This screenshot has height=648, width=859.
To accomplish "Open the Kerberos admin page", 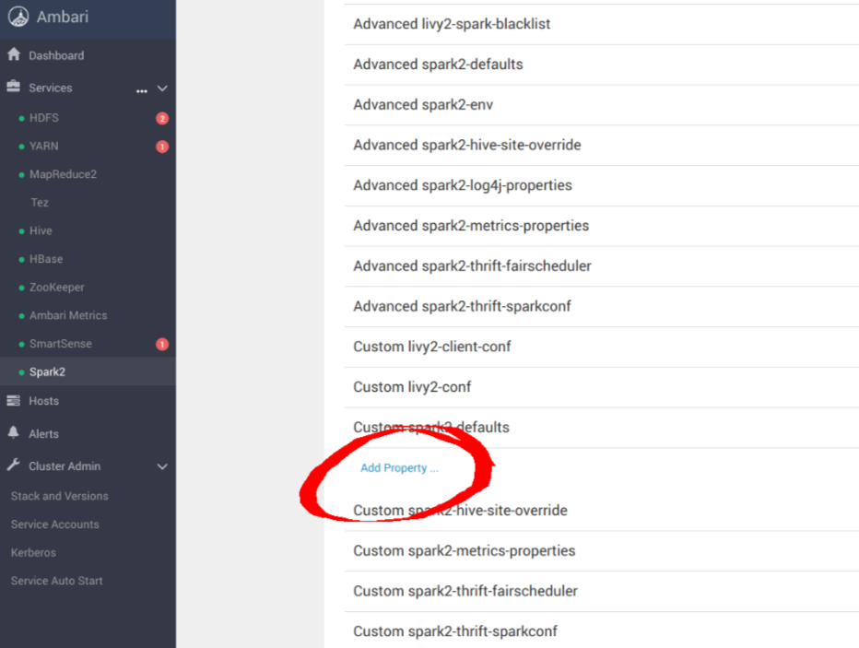I will pyautogui.click(x=33, y=552).
